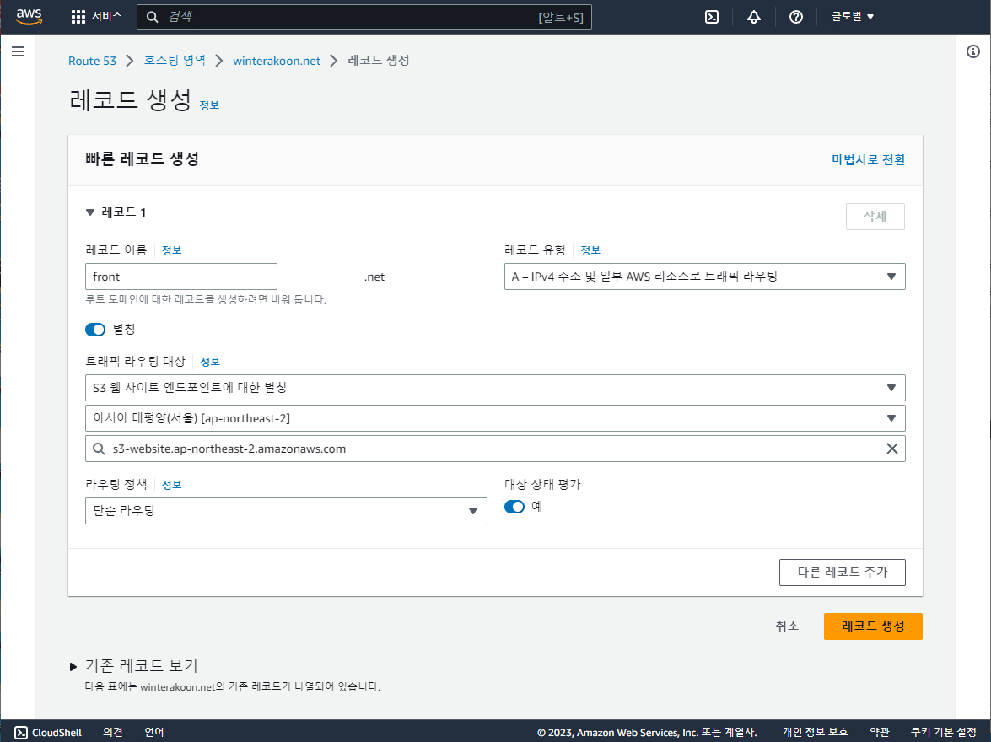Open 약관 footer link

point(880,732)
